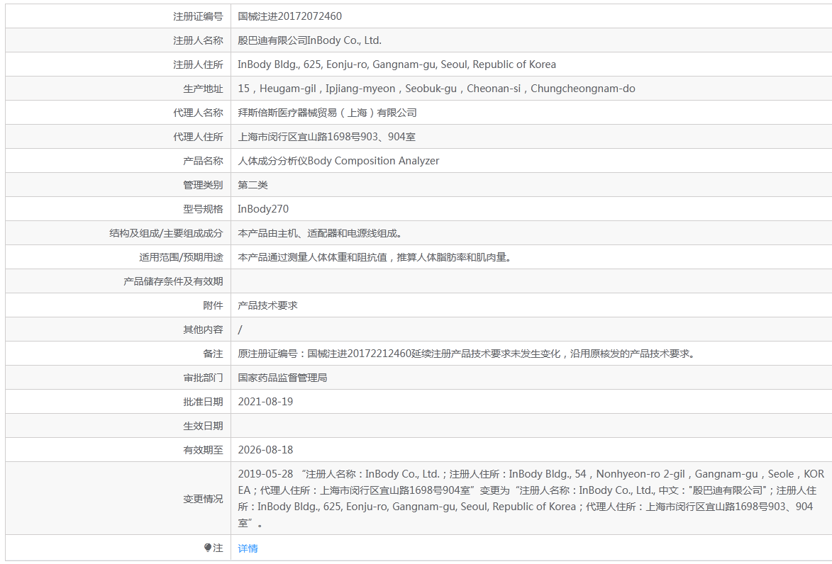The height and width of the screenshot is (564, 832).
Task: Click the registrant address InBody Bldg., 625, Eonju-ro
Action: click(396, 64)
